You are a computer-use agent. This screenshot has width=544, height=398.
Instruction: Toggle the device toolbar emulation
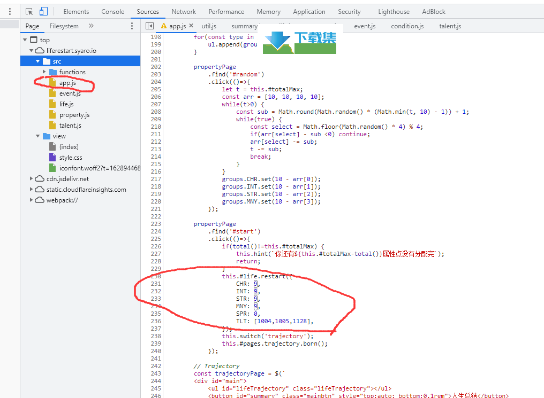(x=43, y=12)
